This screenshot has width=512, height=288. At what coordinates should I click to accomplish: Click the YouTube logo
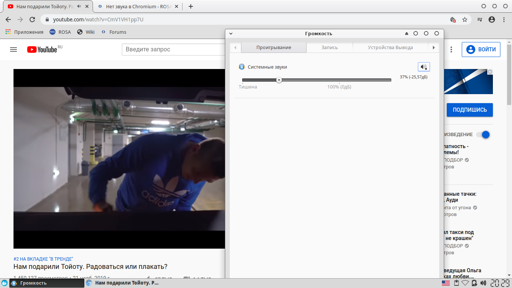click(42, 49)
